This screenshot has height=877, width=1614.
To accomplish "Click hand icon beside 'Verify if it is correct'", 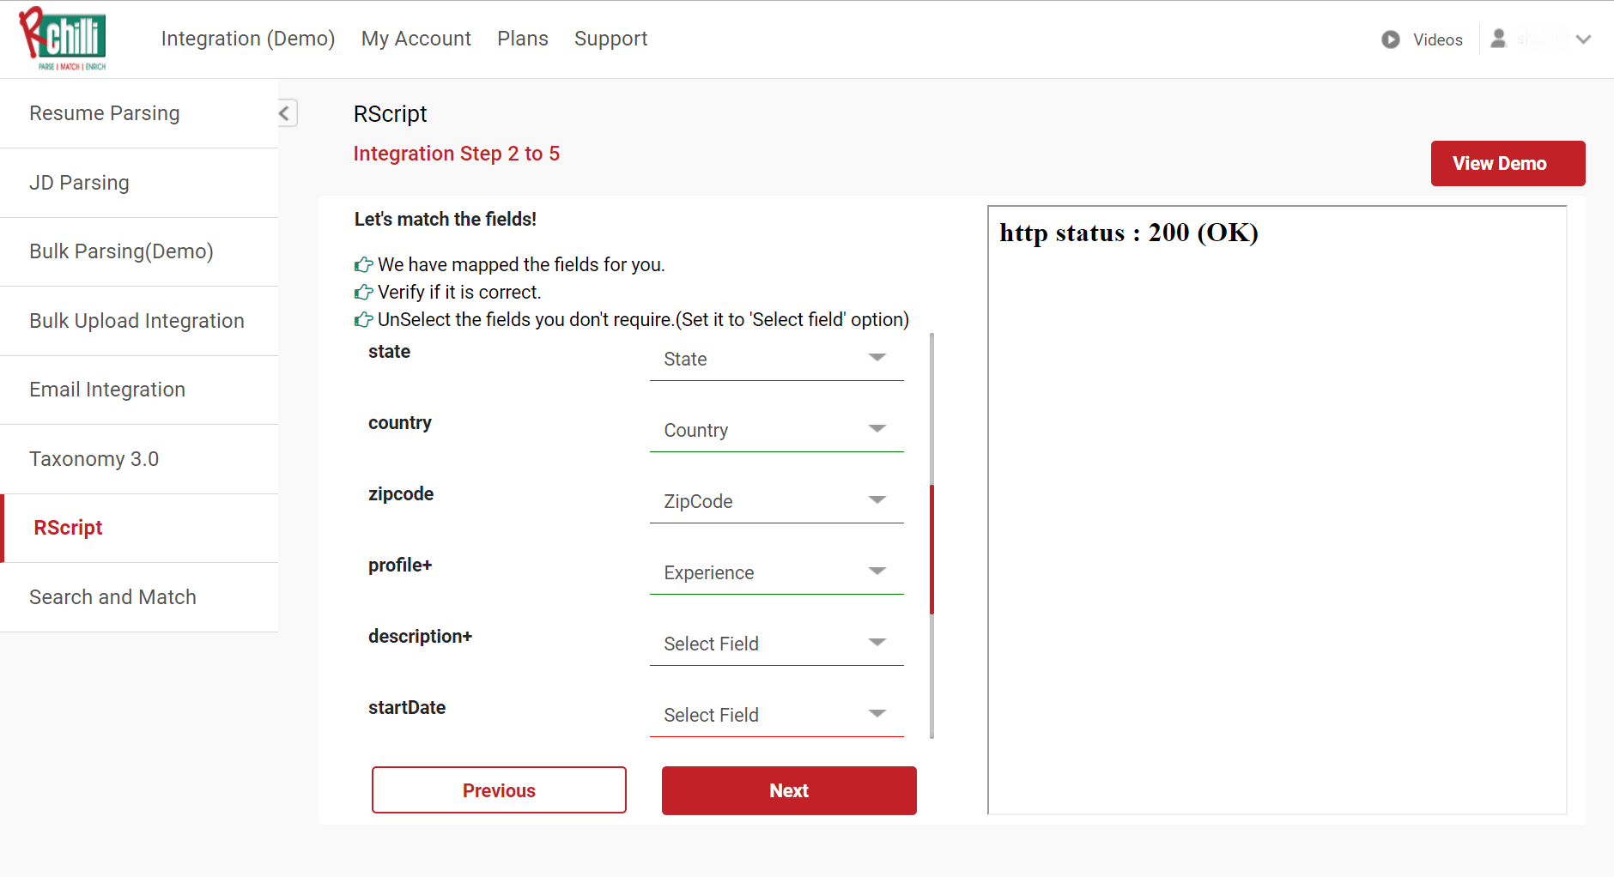I will [364, 292].
